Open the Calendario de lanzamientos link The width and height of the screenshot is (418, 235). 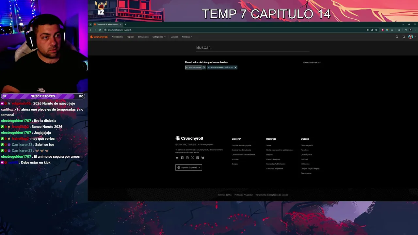coord(243,155)
